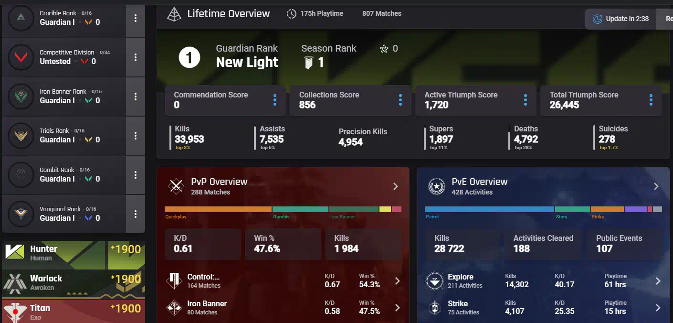
Task: Click the Update in 2:38 button
Action: tap(620, 19)
